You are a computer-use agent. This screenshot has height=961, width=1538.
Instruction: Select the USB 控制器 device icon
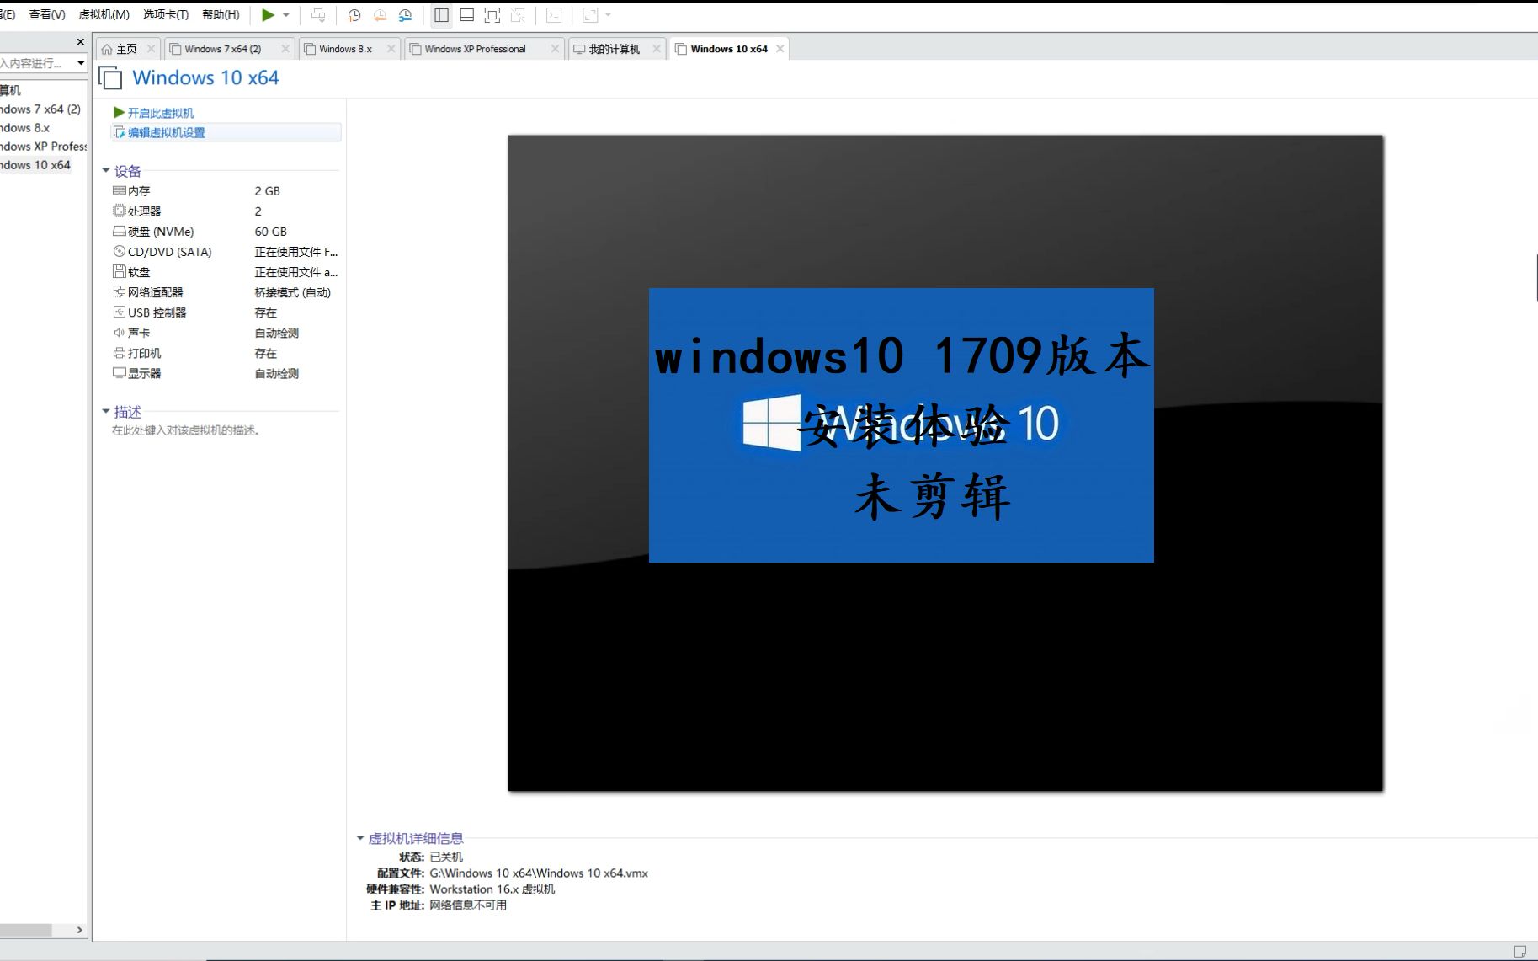120,312
